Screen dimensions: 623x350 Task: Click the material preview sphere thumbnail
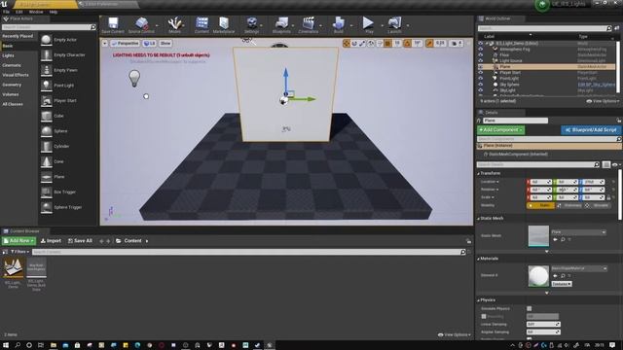tap(538, 276)
